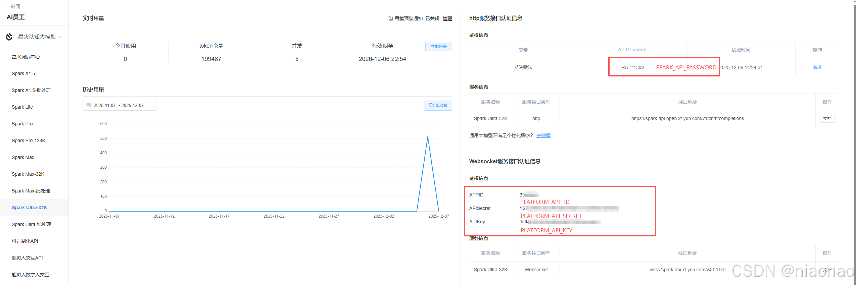
Task: Click the https chat completions endpoint address
Action: point(687,118)
